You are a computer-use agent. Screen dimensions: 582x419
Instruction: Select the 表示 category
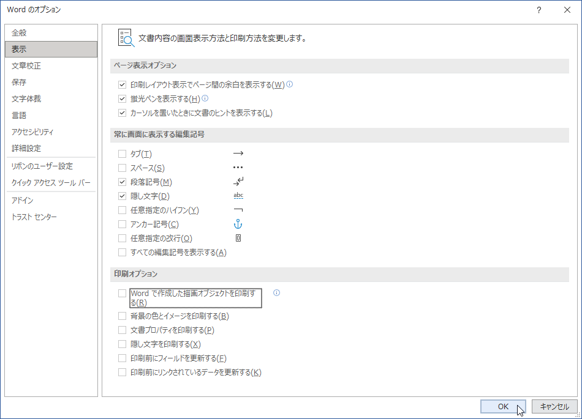tap(51, 49)
